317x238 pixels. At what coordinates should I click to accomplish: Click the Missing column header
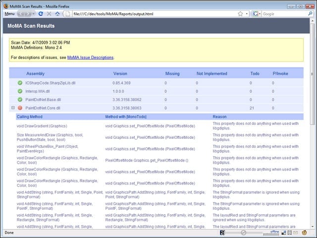(172, 73)
